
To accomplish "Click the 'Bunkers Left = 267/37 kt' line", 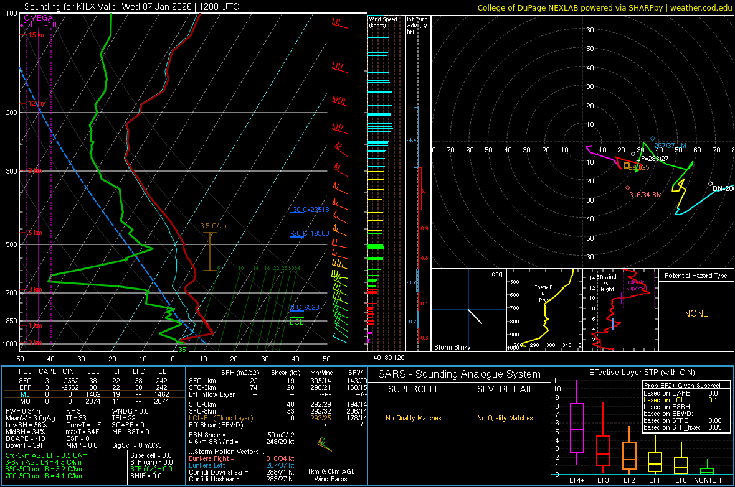I will pyautogui.click(x=242, y=465).
